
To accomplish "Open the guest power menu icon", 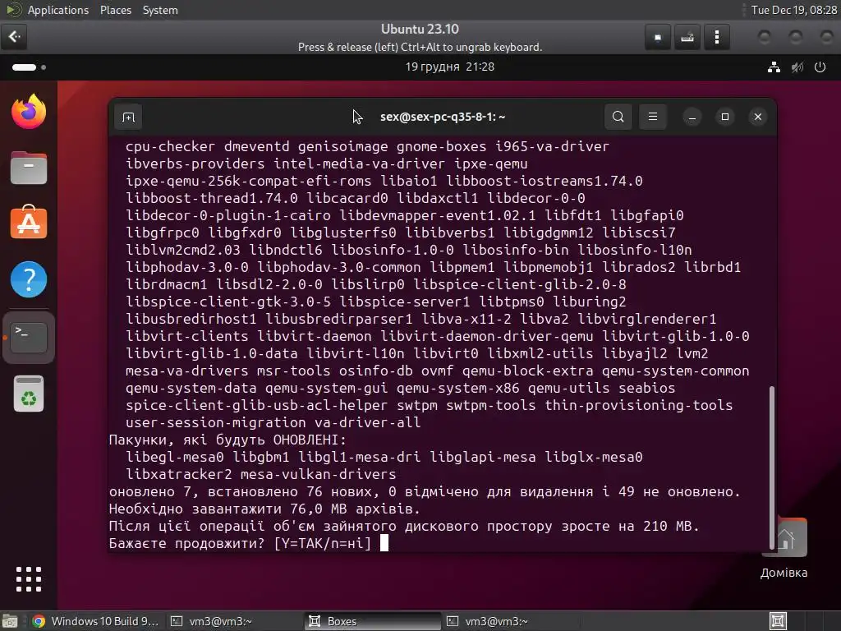I will 820,67.
